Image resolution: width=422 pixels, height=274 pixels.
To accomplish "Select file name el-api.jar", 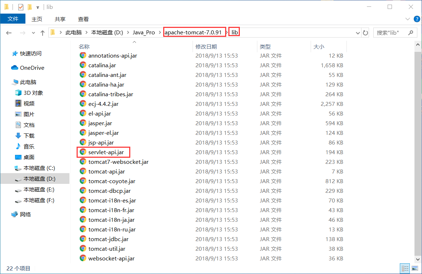I will click(100, 113).
